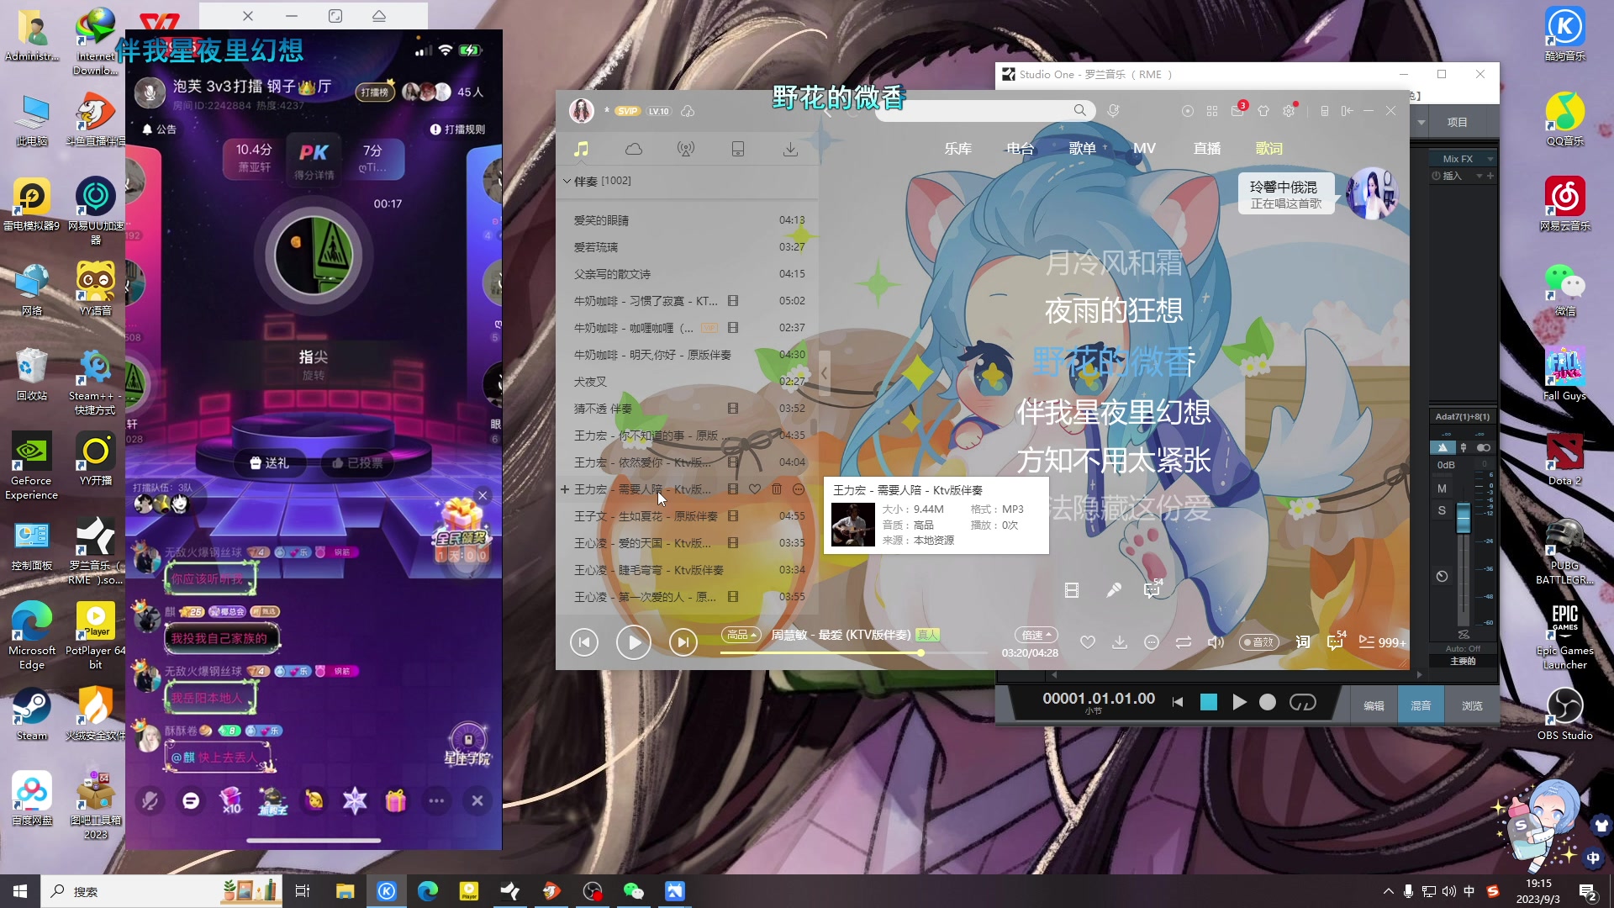Screen dimensions: 1614x908
Task: Open the play queue 999+ list
Action: point(1382,642)
